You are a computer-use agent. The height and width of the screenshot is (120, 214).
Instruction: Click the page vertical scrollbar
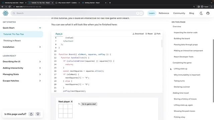coord(213,71)
